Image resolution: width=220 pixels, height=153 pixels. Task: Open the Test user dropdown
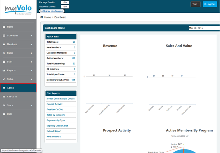point(195,4)
